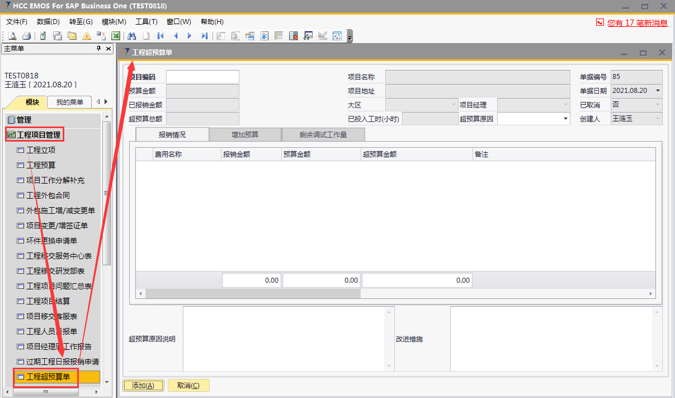Click the Excel export toolbar icon

(x=116, y=36)
